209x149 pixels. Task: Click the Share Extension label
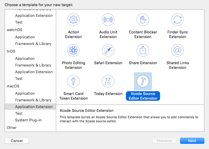tap(143, 63)
